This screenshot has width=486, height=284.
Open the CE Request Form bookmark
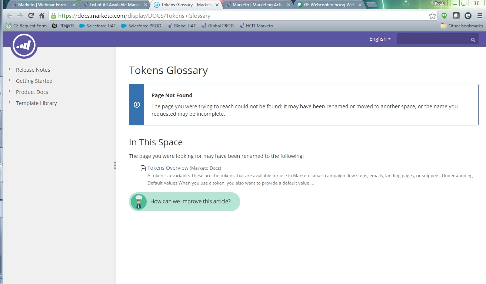26,26
